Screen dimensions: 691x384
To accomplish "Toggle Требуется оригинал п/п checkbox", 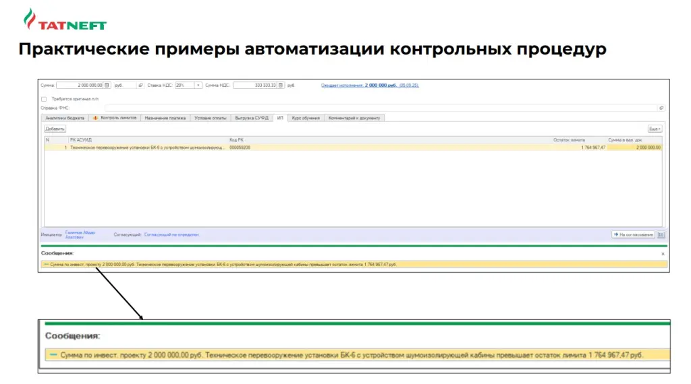I will pyautogui.click(x=44, y=100).
